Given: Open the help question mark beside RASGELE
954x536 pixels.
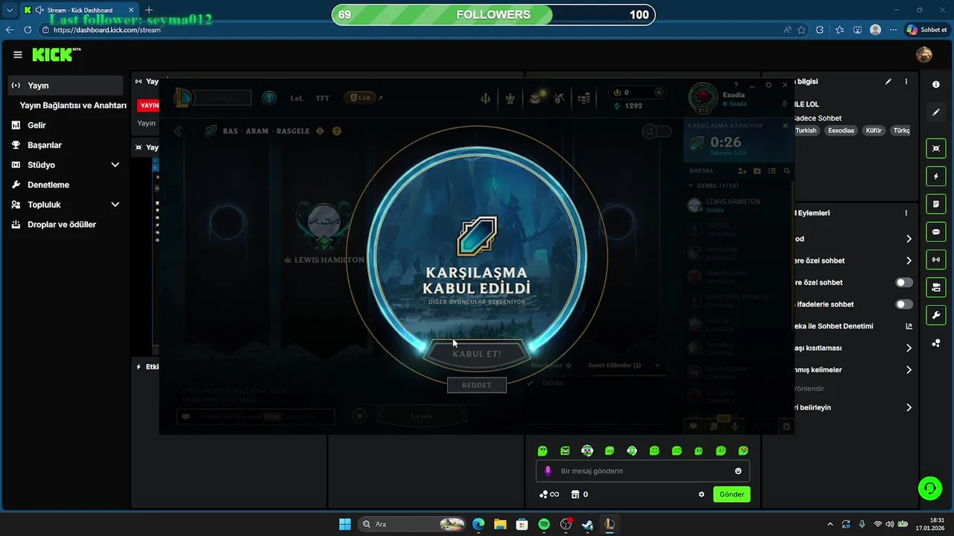Looking at the screenshot, I should point(337,131).
